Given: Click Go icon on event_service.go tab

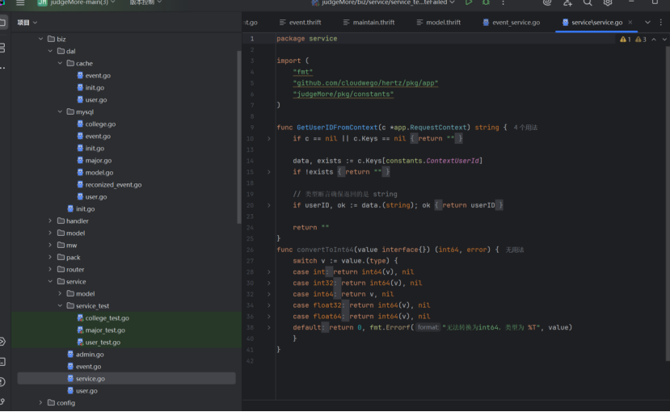Looking at the screenshot, I should pyautogui.click(x=486, y=22).
